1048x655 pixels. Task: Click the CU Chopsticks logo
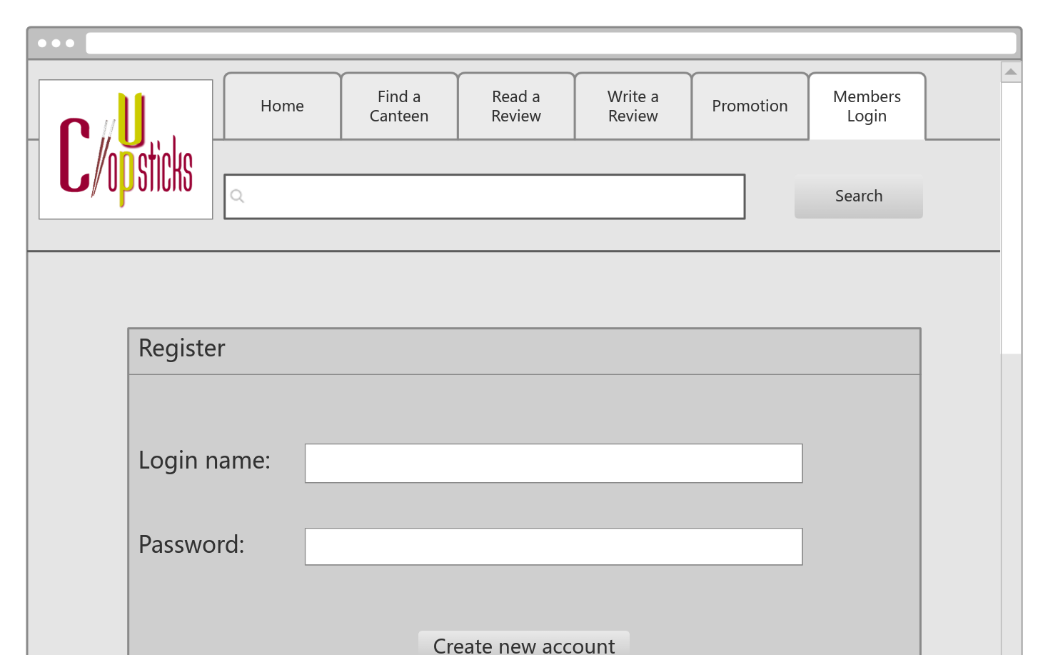126,148
